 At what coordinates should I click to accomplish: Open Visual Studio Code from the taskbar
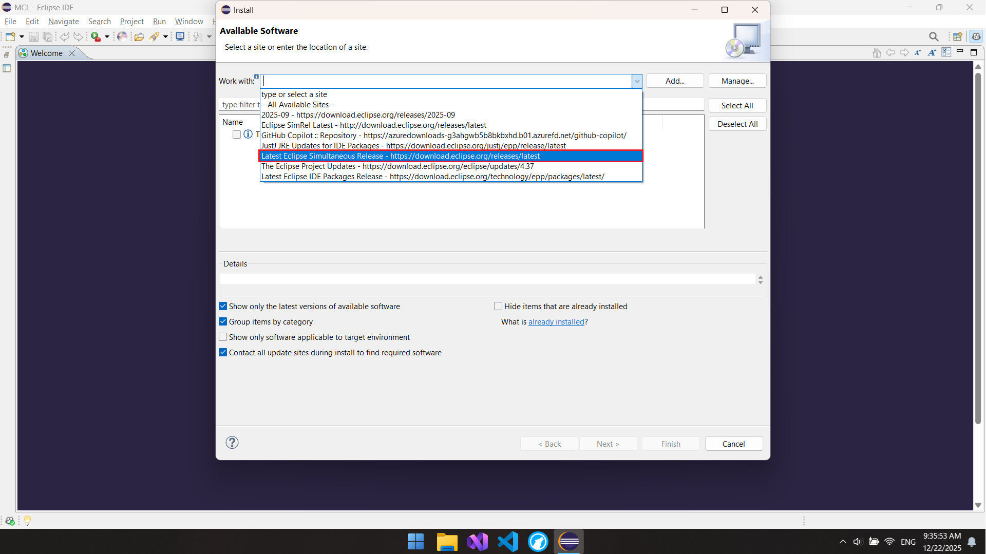click(x=508, y=542)
